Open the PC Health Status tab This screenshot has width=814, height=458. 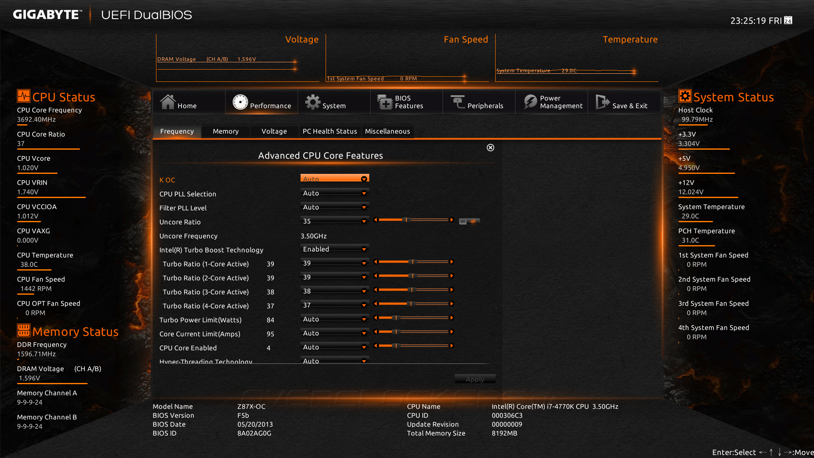coord(329,131)
